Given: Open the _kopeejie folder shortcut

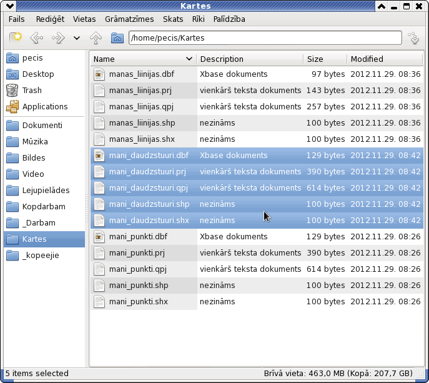Looking at the screenshot, I should pyautogui.click(x=44, y=256).
